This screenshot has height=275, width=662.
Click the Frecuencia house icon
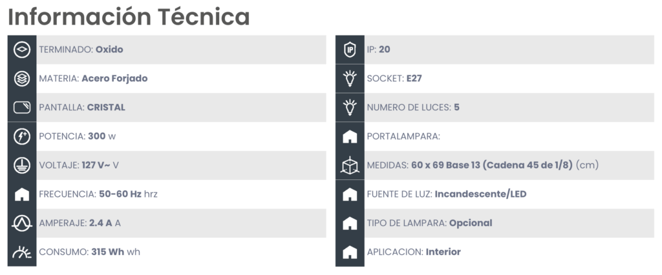click(22, 194)
